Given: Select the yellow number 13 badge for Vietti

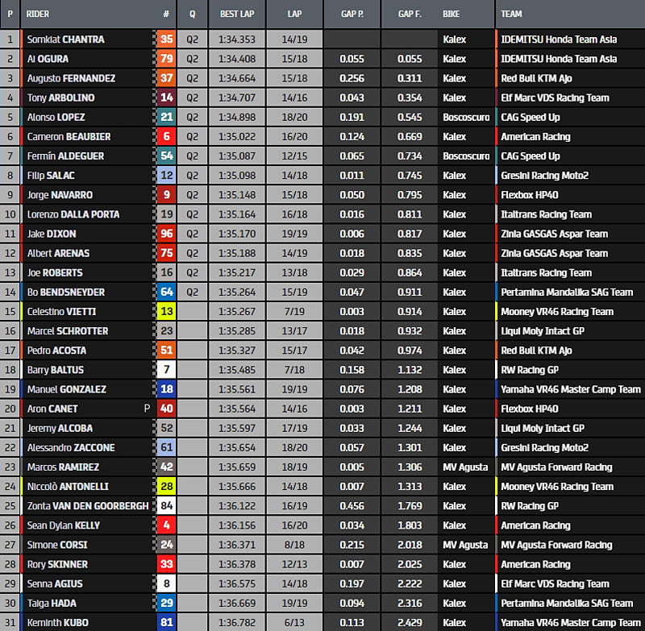Looking at the screenshot, I should [x=166, y=311].
